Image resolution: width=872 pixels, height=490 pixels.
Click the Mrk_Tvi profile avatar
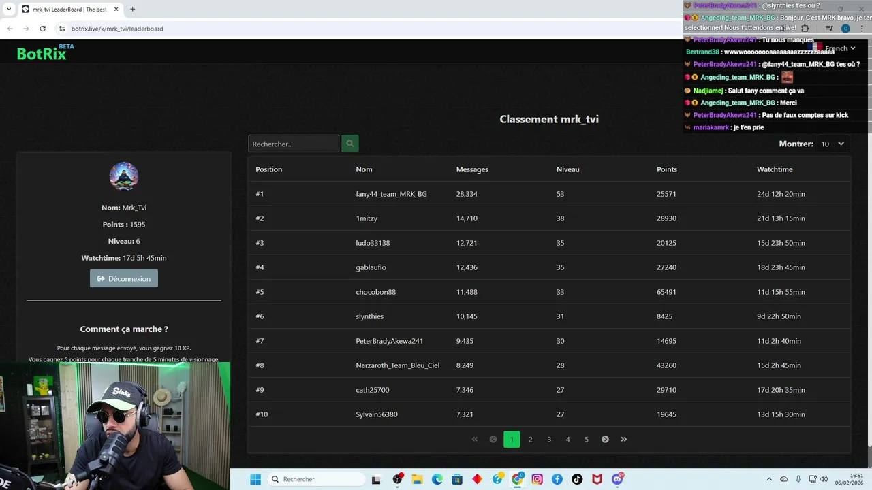(x=124, y=176)
